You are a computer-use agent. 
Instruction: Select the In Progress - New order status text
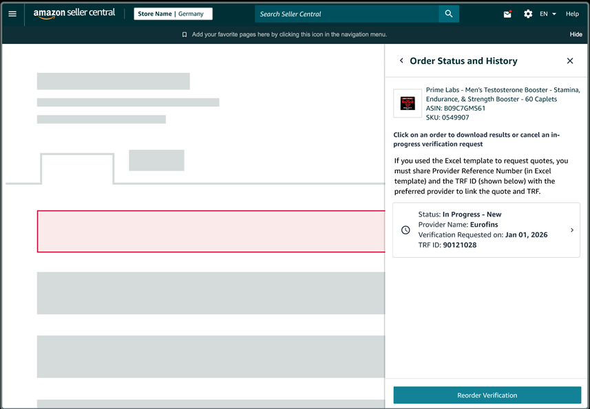pos(472,214)
